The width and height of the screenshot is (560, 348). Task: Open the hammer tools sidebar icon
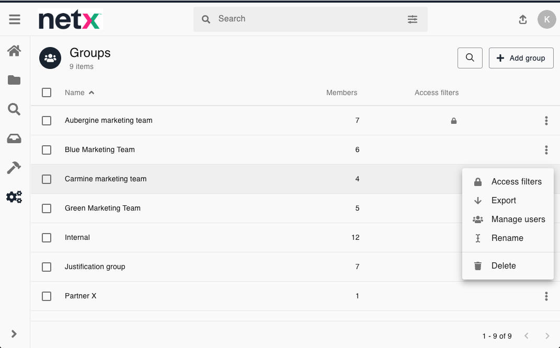14,168
